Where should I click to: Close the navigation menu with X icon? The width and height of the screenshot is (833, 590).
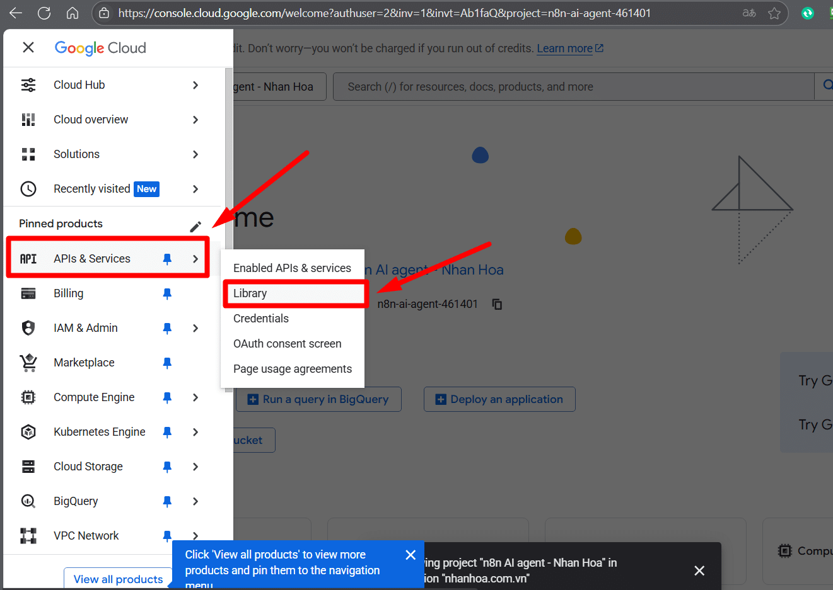(28, 47)
